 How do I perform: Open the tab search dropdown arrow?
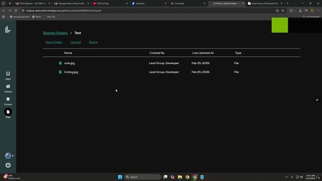[4, 4]
